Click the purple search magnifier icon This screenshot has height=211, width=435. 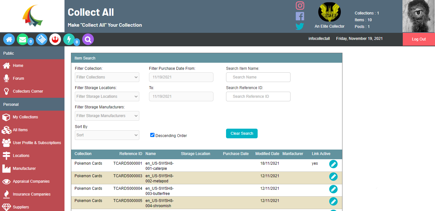coord(88,39)
